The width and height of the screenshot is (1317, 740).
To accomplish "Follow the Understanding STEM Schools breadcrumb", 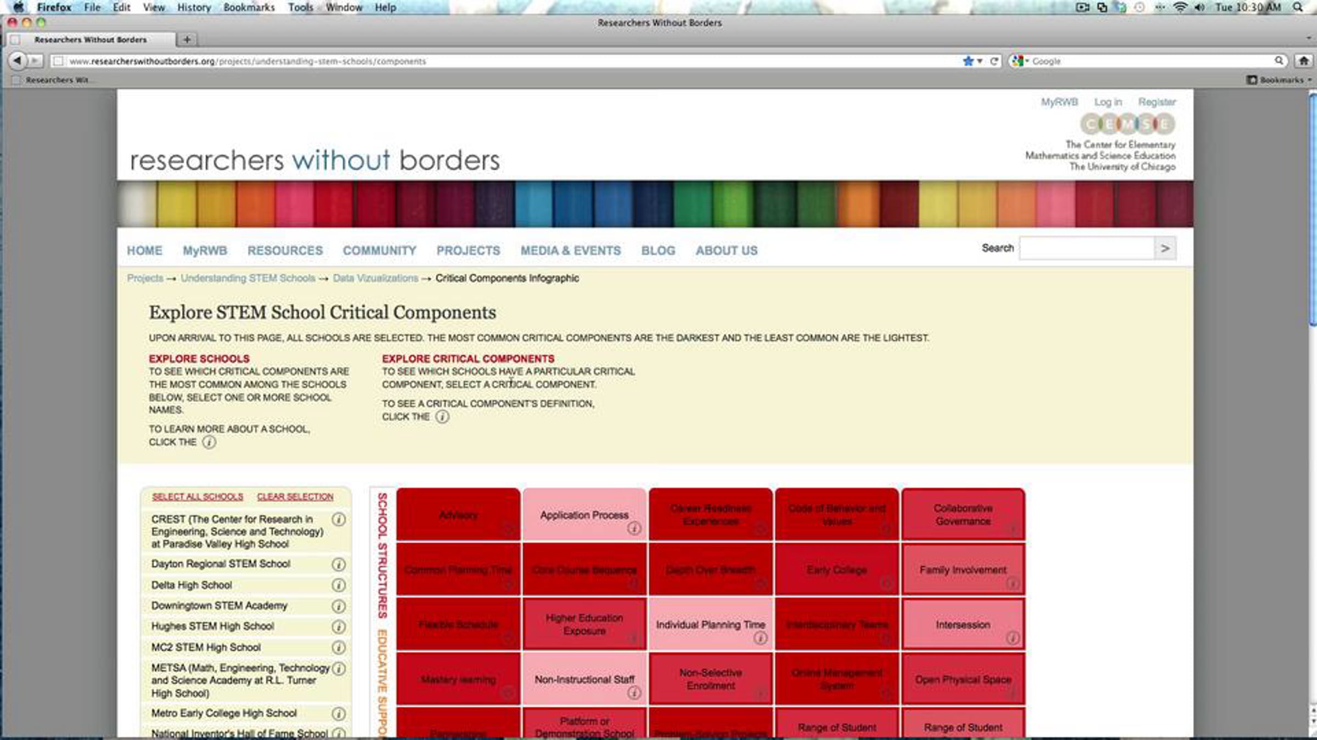I will click(248, 278).
